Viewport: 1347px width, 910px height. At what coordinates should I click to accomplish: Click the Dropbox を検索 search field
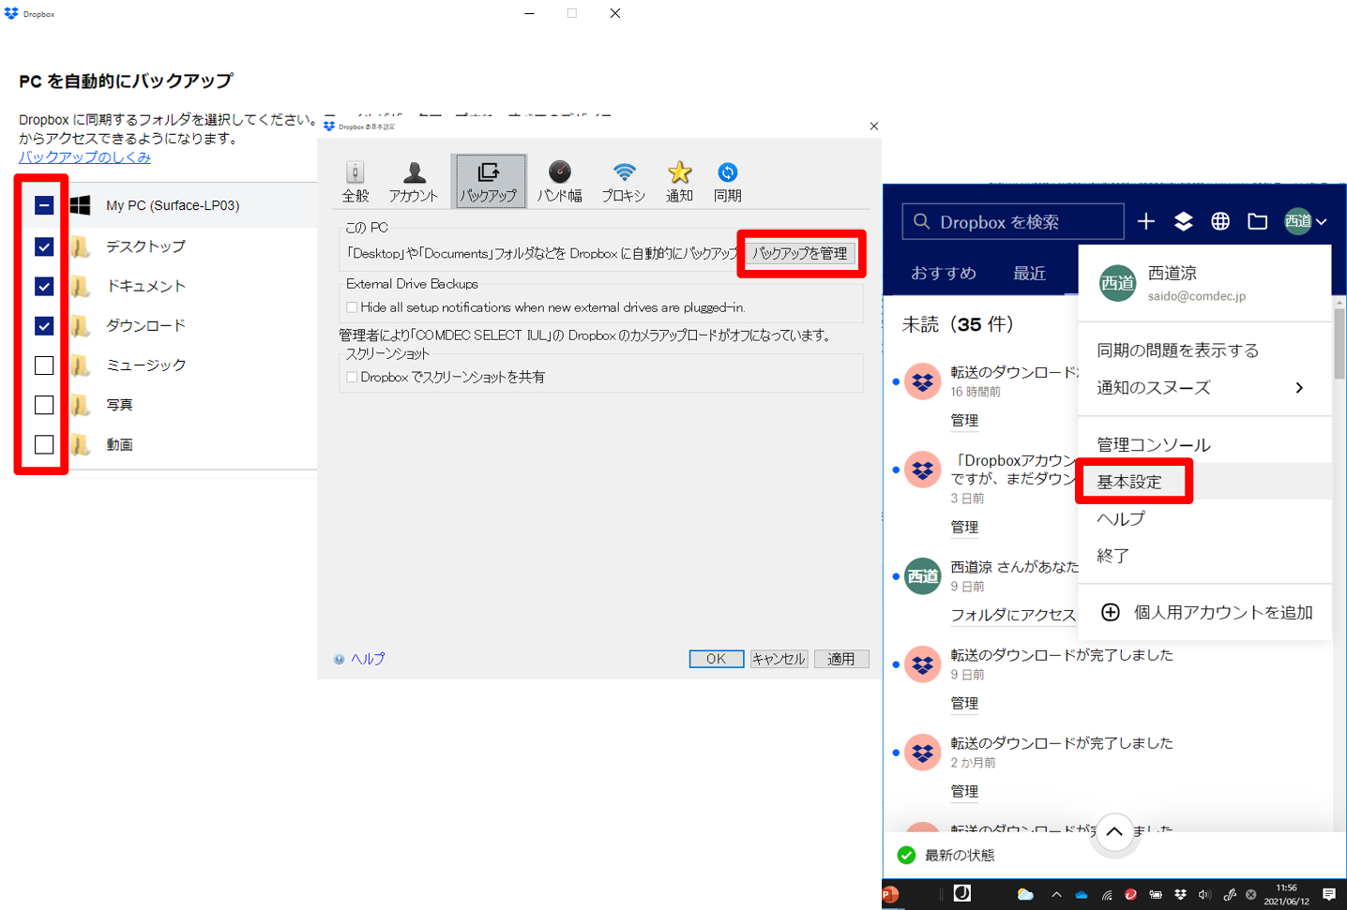click(x=1013, y=221)
